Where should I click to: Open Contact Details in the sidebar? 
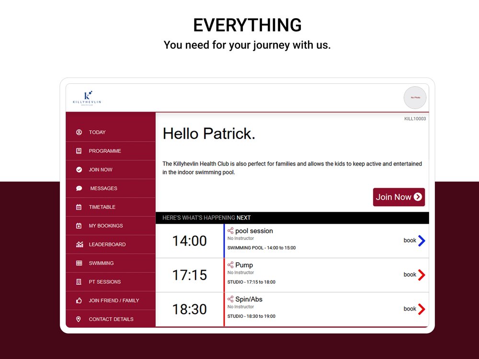111,319
